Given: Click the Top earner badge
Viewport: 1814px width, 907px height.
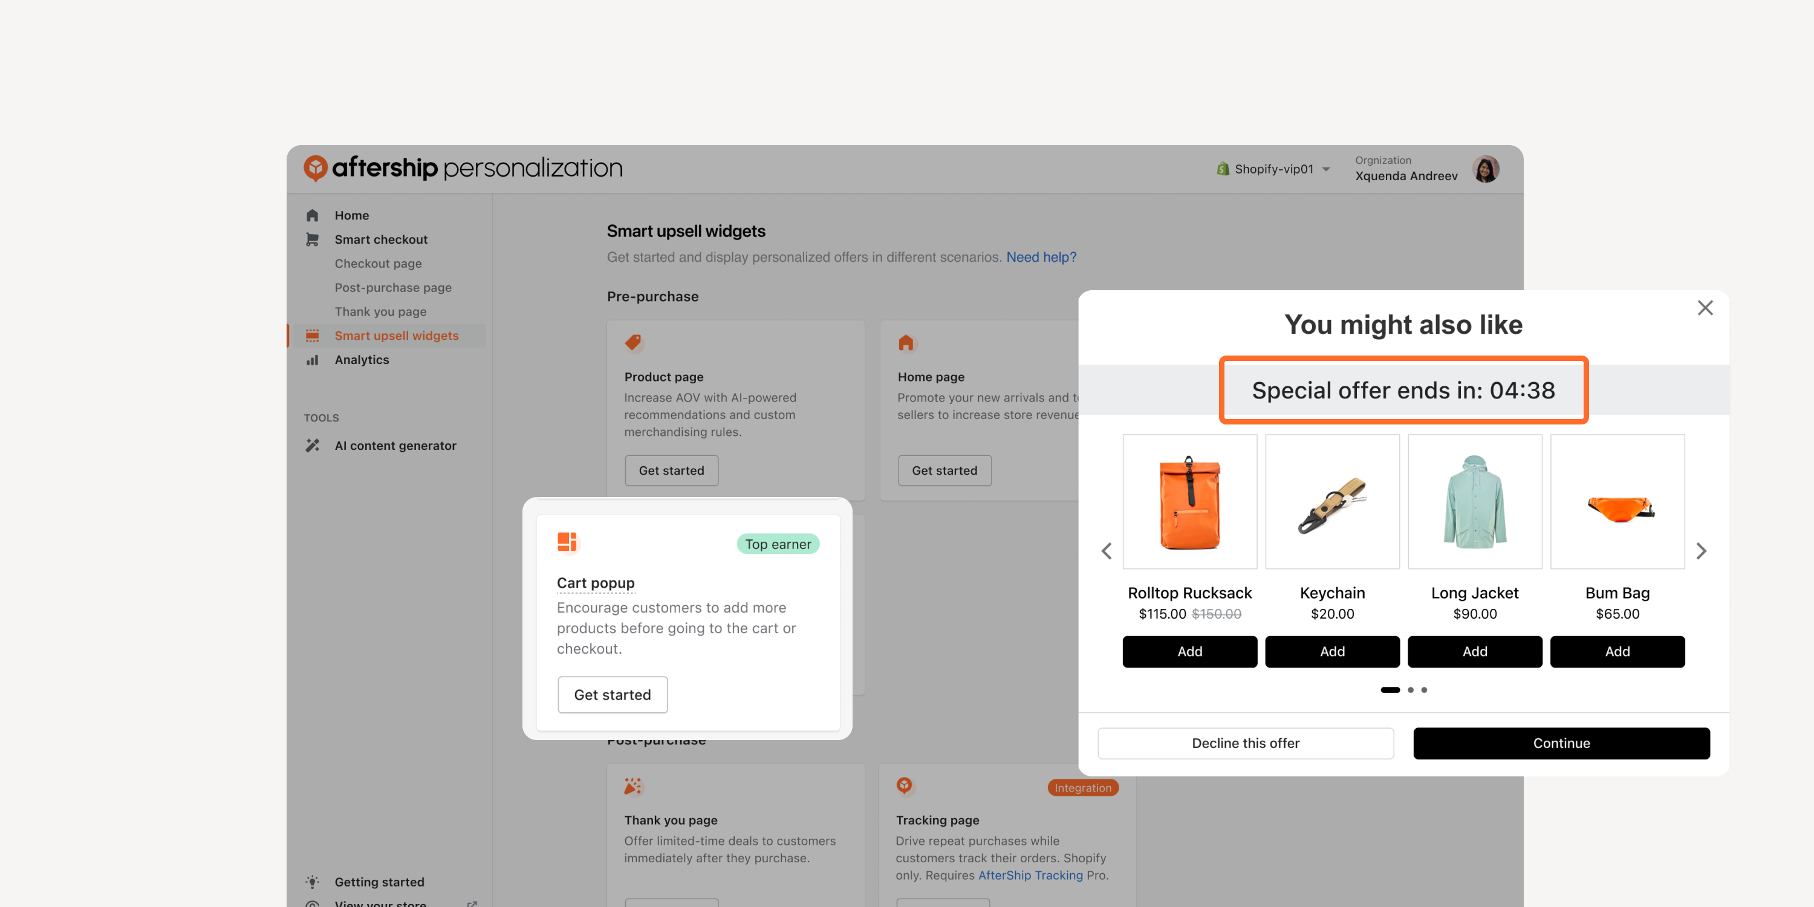Looking at the screenshot, I should pyautogui.click(x=778, y=544).
